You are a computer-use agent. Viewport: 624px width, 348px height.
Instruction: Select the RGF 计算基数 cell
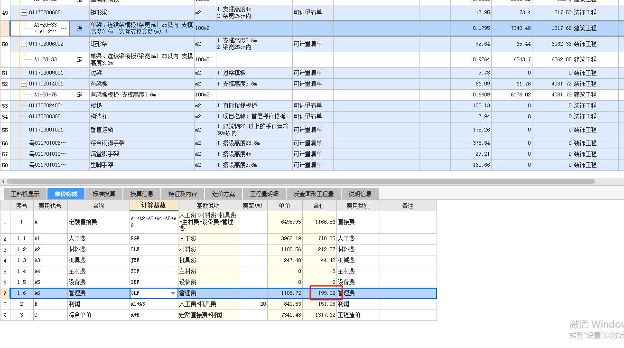[154, 239]
